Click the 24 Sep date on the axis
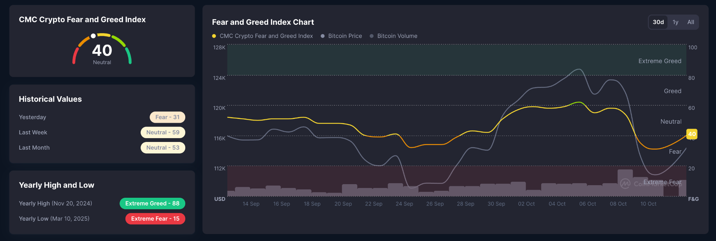Viewport: 716px width, 241px height. 404,204
